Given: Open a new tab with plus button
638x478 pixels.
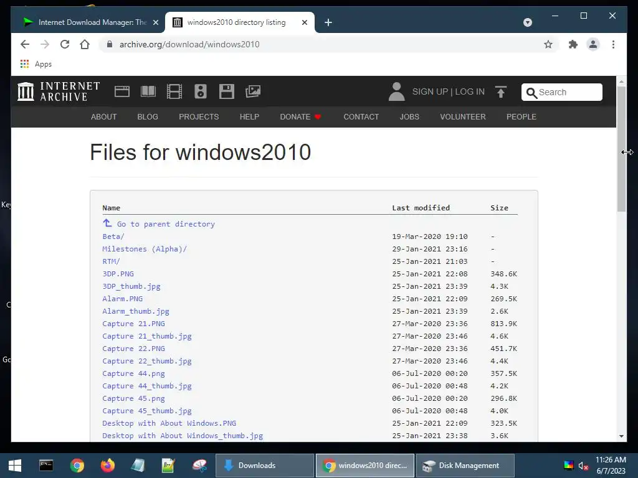Looking at the screenshot, I should [328, 22].
